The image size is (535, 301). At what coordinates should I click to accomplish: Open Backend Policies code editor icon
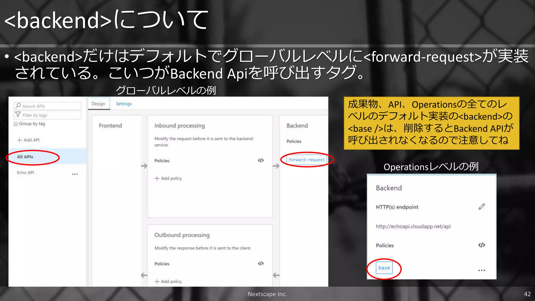coord(482,245)
